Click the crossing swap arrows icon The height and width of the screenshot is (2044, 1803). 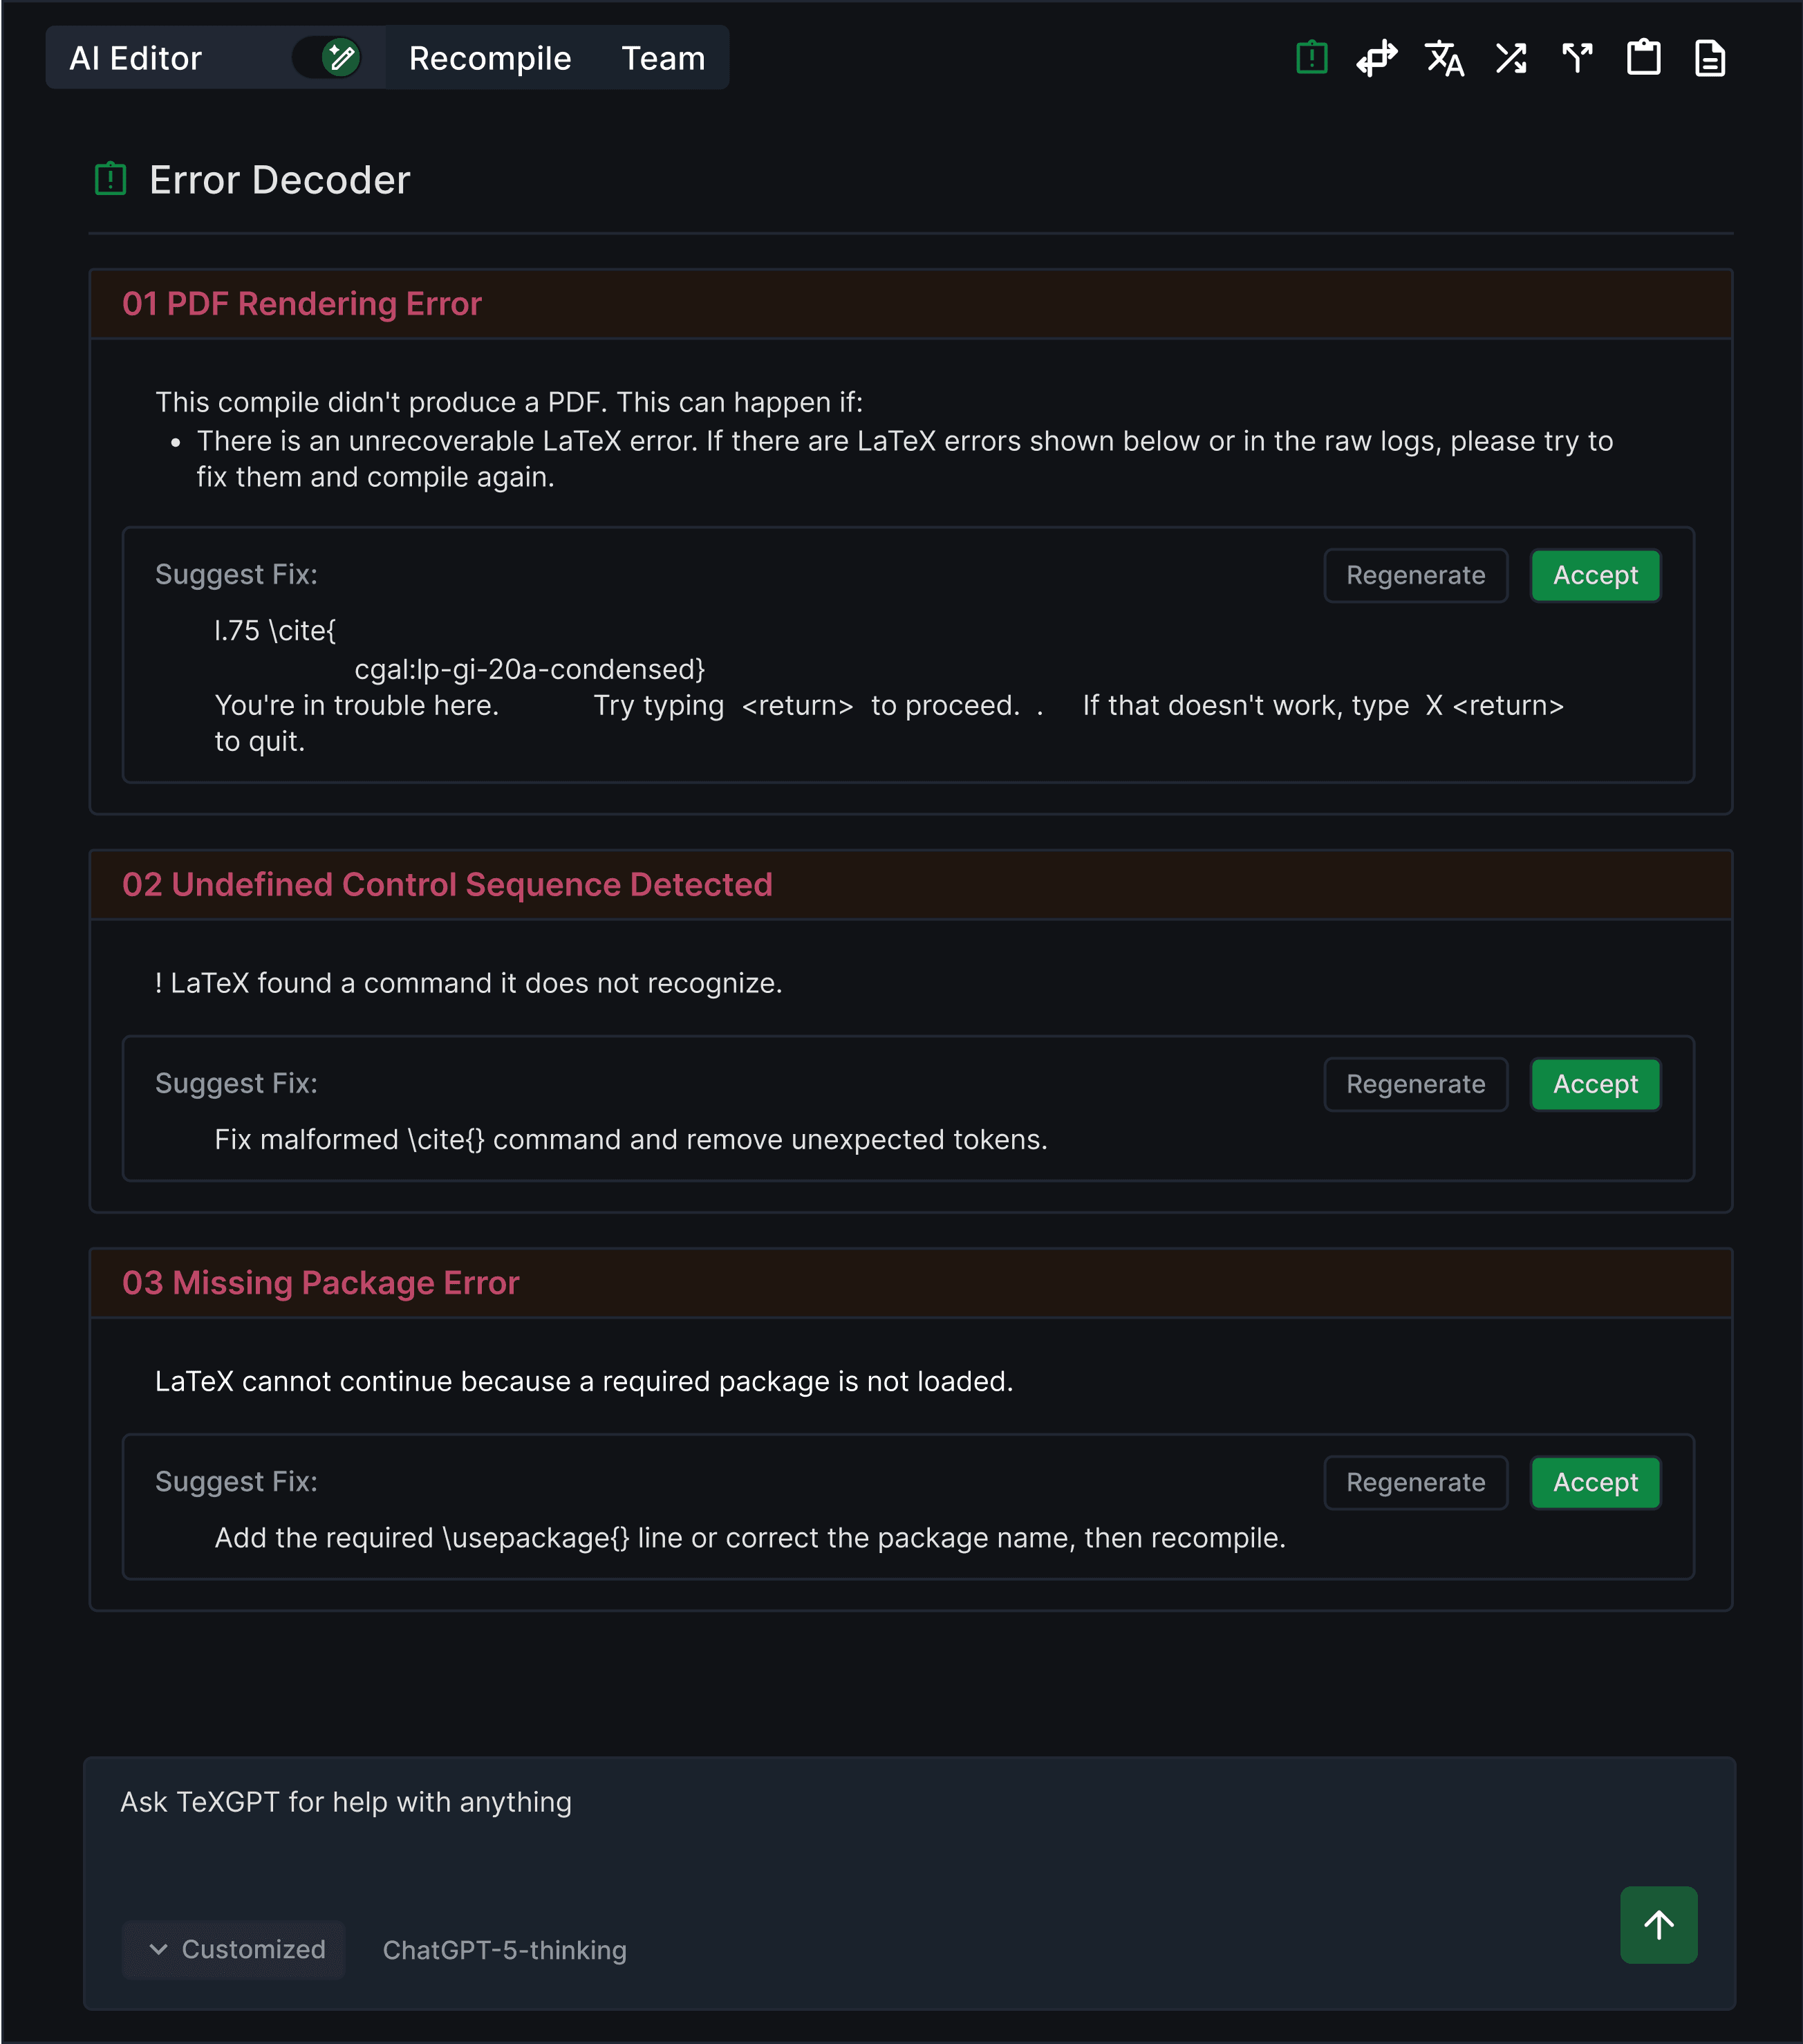click(1377, 58)
